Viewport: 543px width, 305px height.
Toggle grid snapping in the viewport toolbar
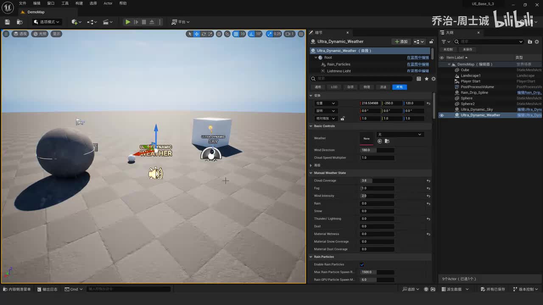point(236,34)
